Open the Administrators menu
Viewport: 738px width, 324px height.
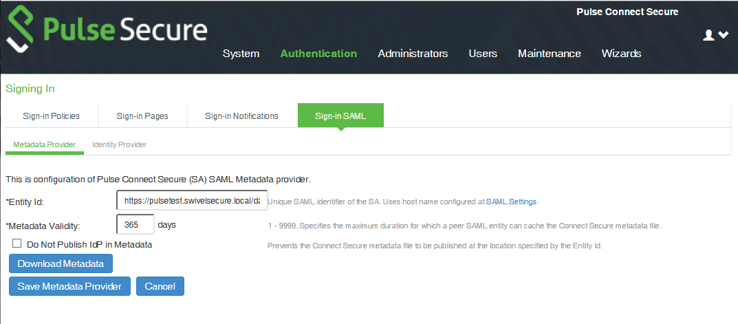click(x=413, y=54)
